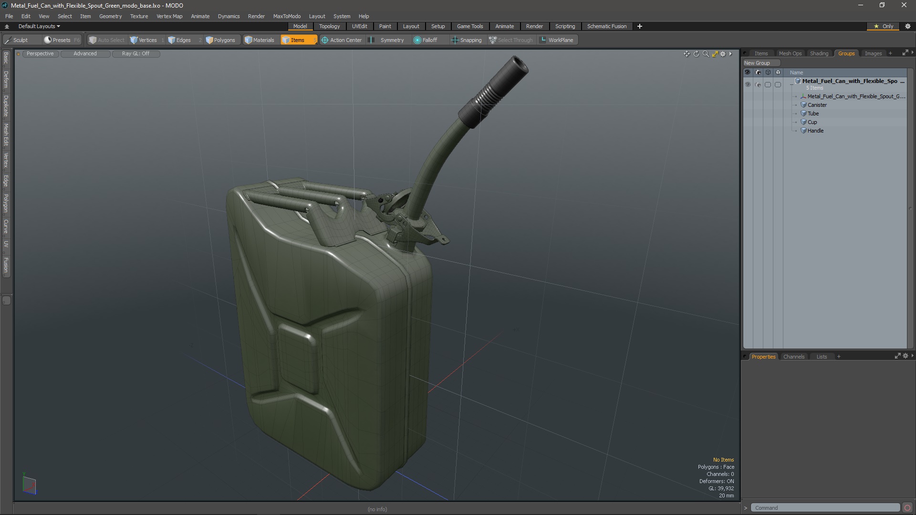Click arrow at right of Properties tabs

pos(912,356)
